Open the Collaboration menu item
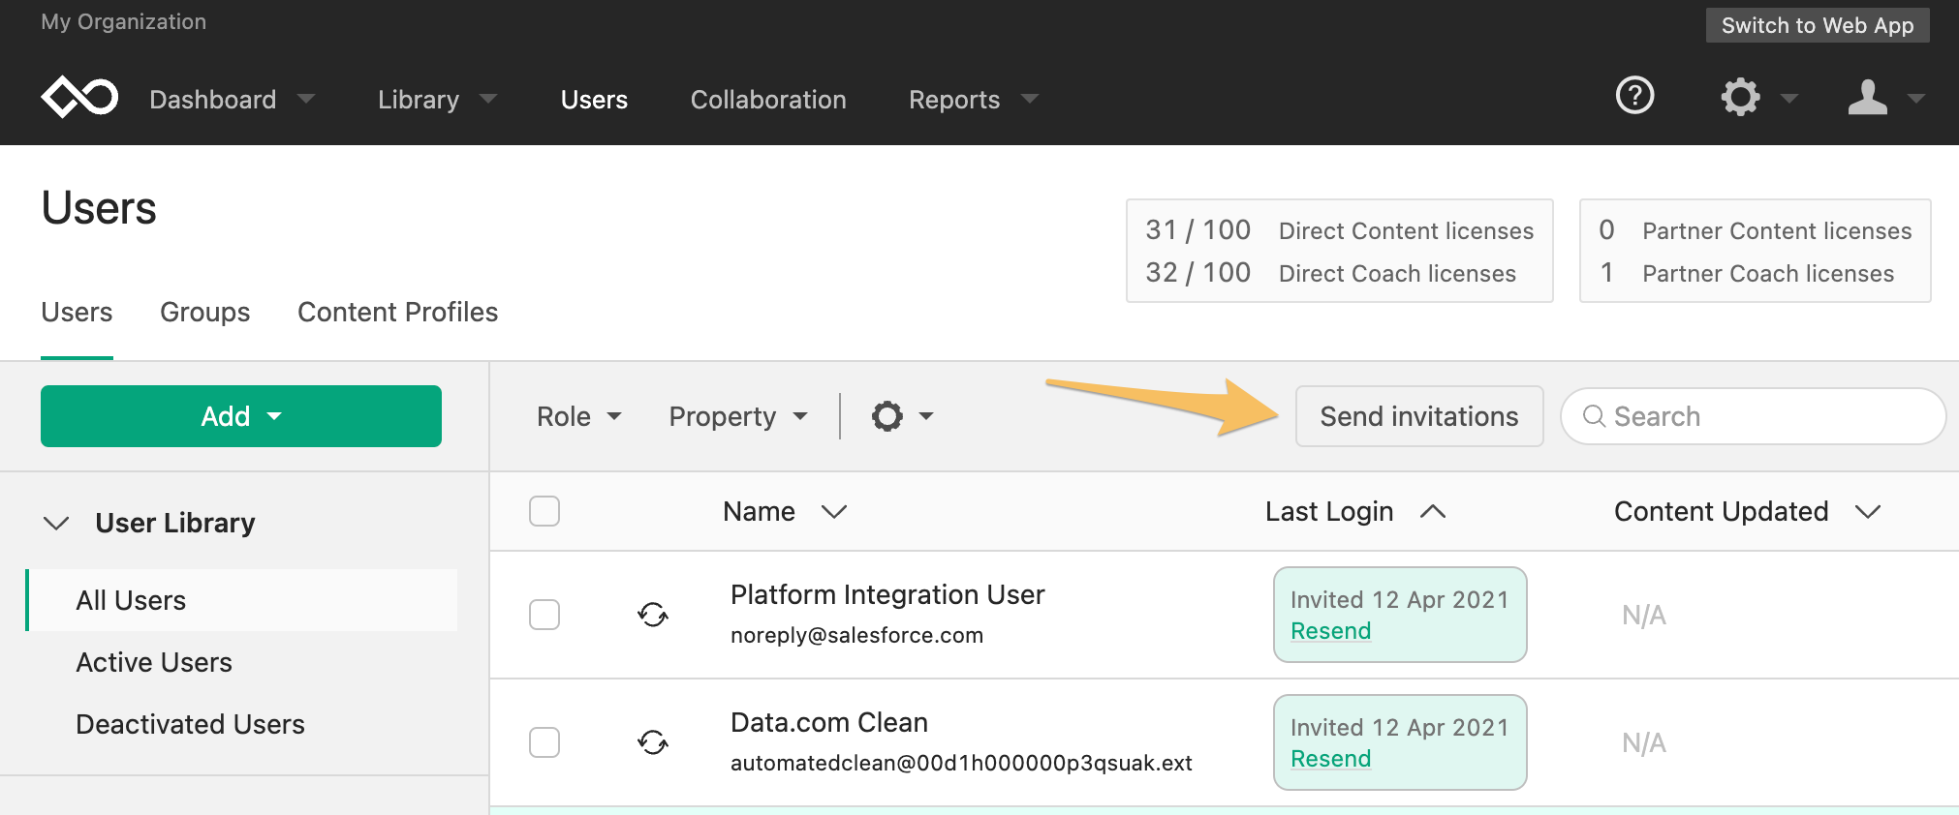The height and width of the screenshot is (815, 1959). 768,100
